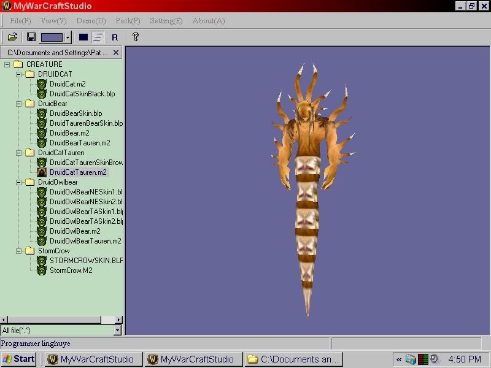The image size is (491, 368).
Task: Open C:\Documents an... taskbar window button
Action: click(294, 359)
